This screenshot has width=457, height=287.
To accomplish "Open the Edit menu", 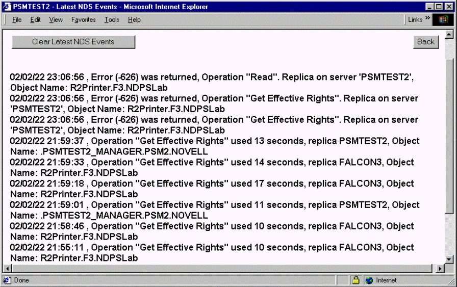I will coord(35,20).
